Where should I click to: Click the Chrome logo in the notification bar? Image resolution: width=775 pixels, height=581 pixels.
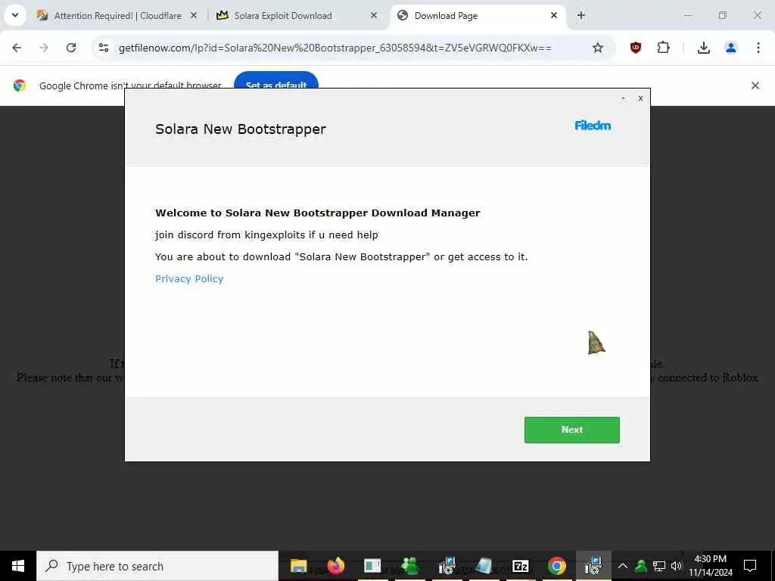(x=20, y=85)
